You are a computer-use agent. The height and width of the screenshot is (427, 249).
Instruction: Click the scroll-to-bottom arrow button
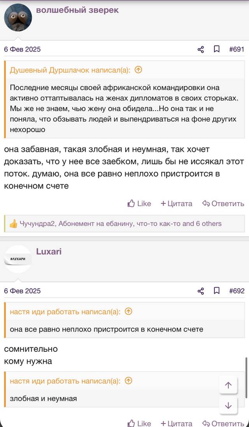pyautogui.click(x=228, y=406)
